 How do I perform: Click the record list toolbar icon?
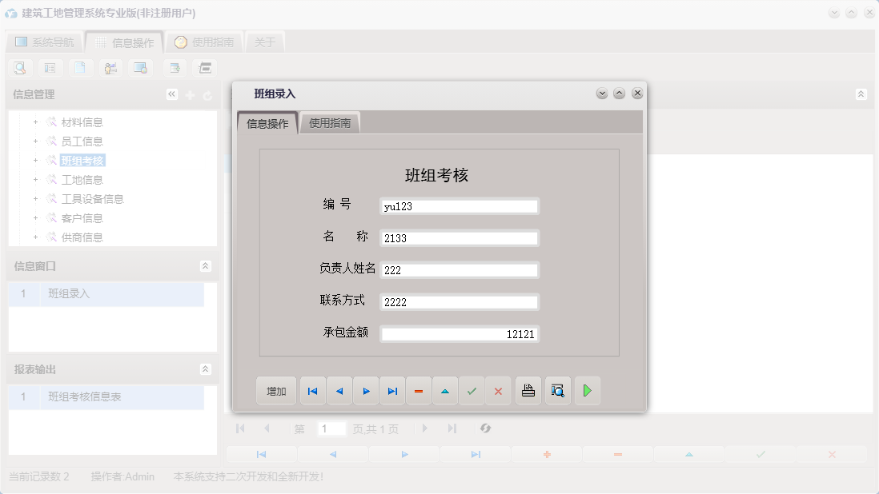[x=50, y=67]
